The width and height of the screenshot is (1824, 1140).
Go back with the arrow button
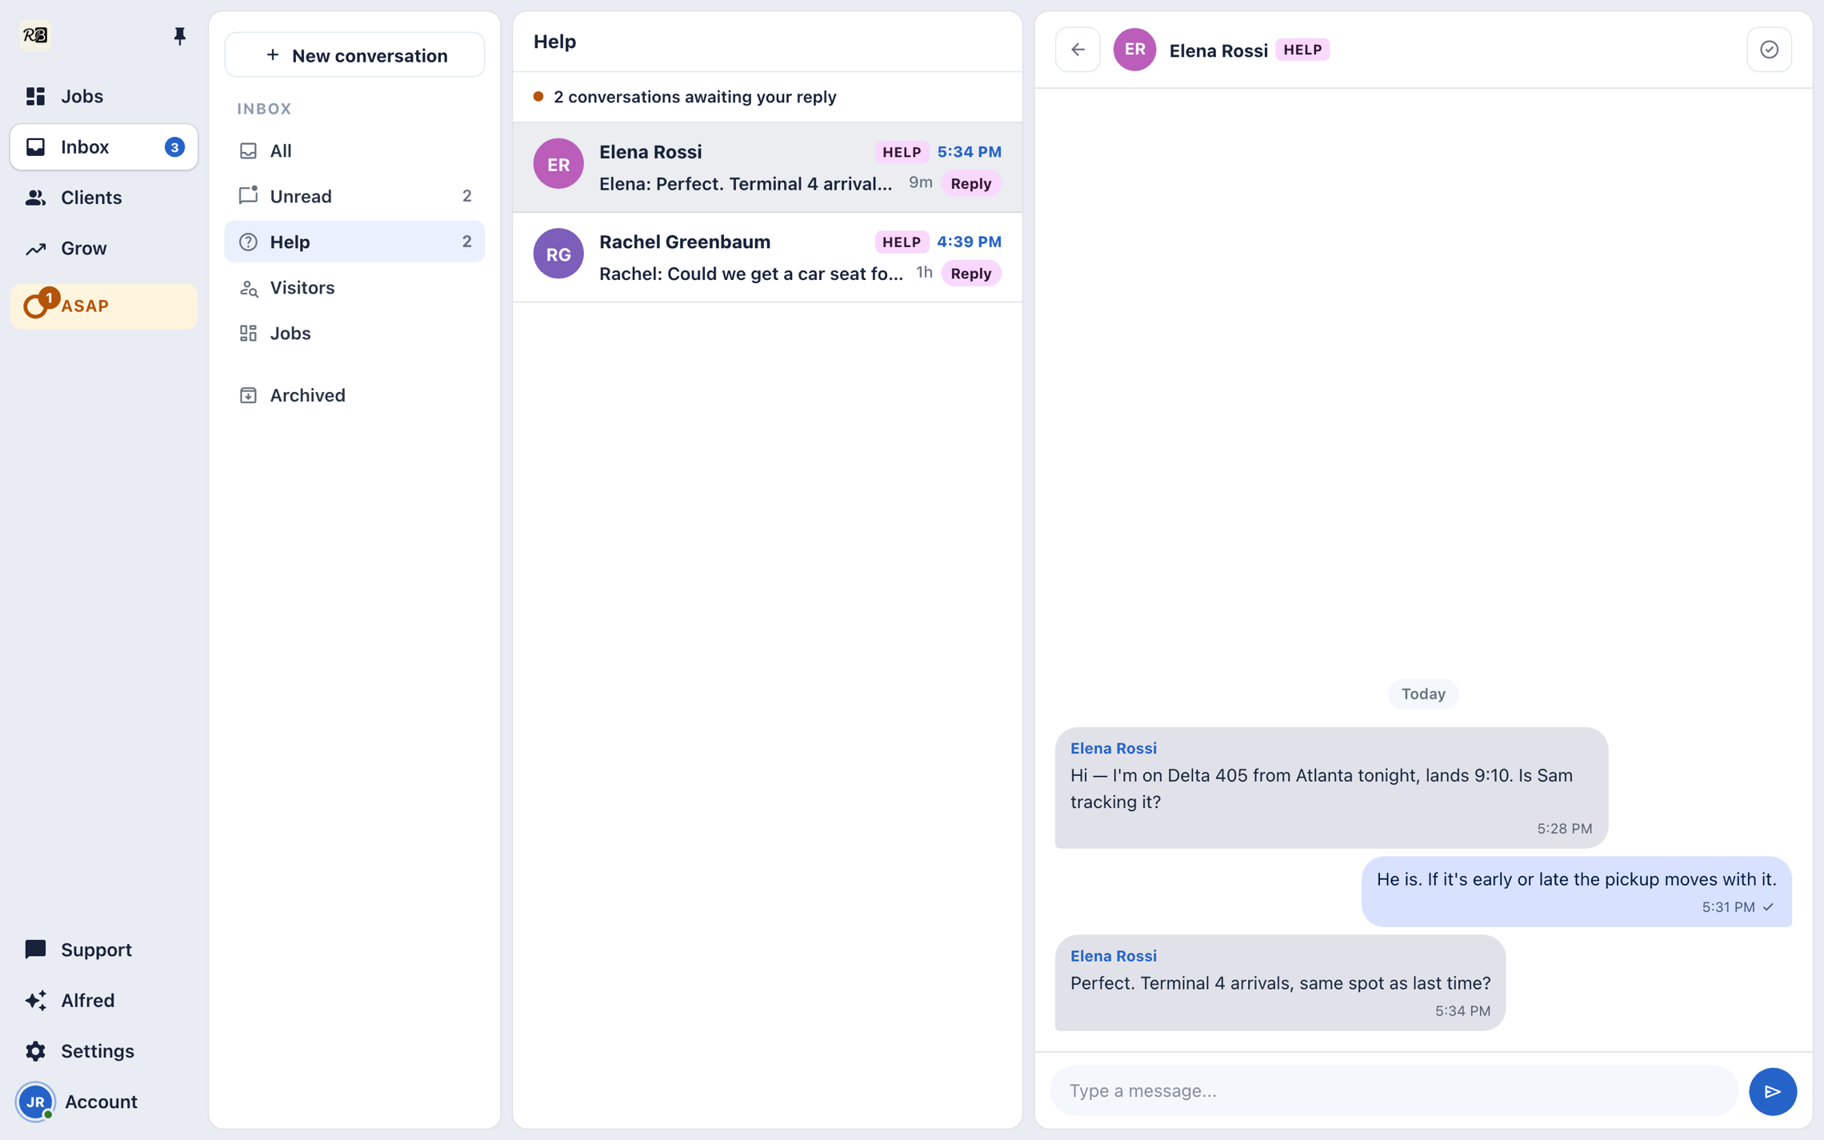[x=1078, y=50]
